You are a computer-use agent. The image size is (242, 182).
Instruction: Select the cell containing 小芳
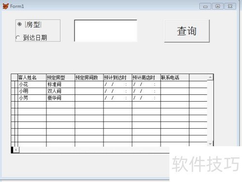(32, 98)
